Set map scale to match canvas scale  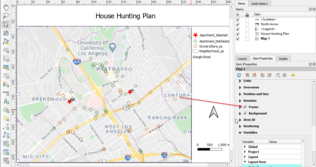pyautogui.click(x=262, y=75)
